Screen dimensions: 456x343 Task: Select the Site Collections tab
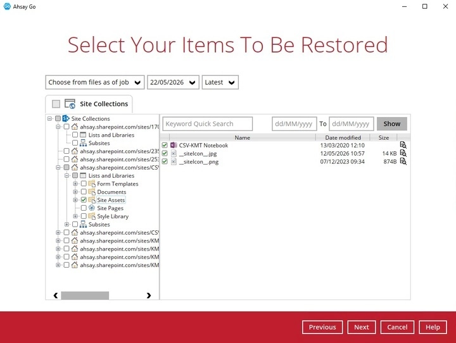89,104
